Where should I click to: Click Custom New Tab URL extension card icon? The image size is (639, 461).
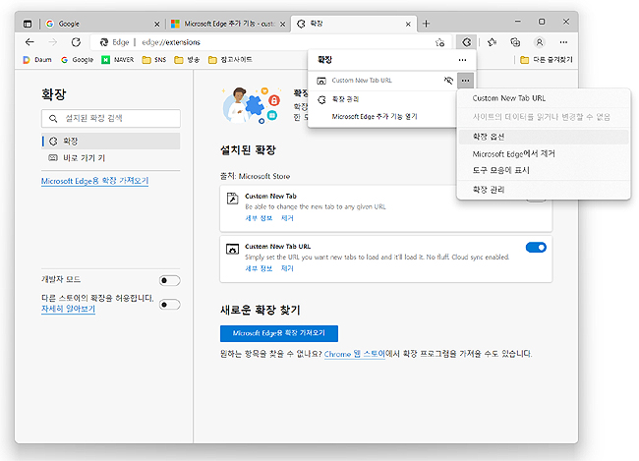(x=232, y=249)
